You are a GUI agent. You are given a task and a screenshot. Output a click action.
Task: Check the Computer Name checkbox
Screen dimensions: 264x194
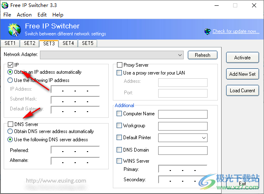[119, 114]
